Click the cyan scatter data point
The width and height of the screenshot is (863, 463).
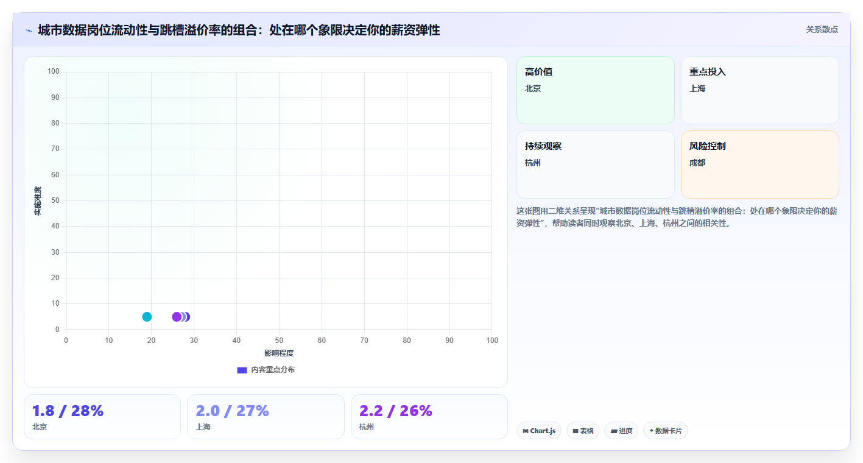pyautogui.click(x=147, y=317)
